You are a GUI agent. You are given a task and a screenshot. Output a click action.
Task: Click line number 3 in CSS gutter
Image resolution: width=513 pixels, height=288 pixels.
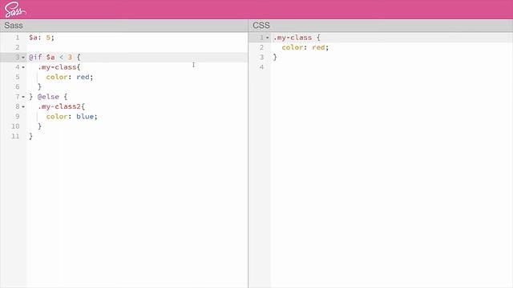click(261, 57)
